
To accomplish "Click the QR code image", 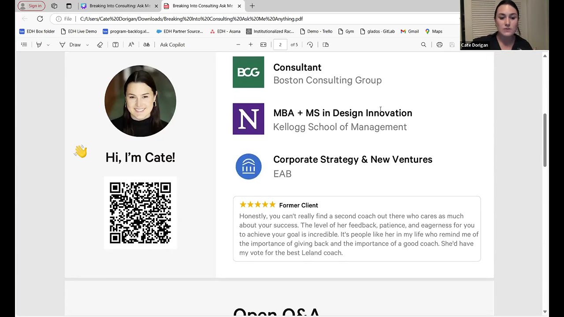I will click(x=140, y=213).
